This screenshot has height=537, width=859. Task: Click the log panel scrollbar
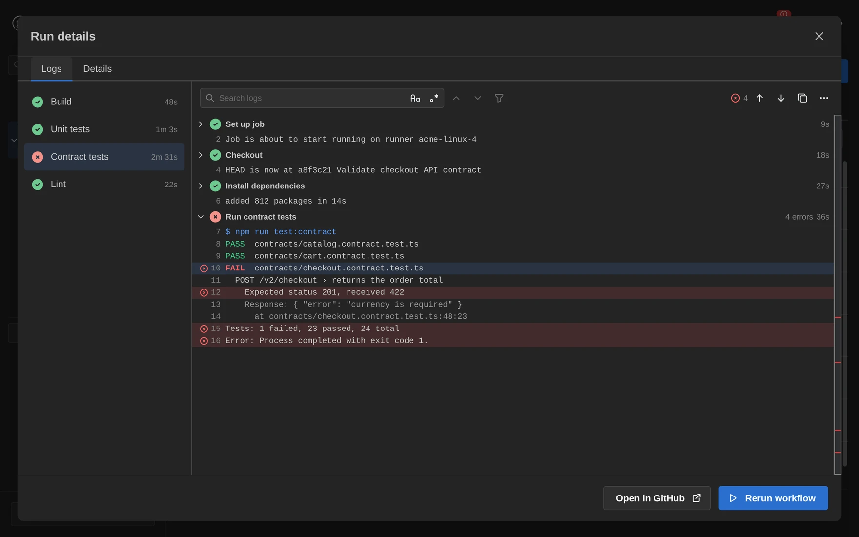point(838,295)
